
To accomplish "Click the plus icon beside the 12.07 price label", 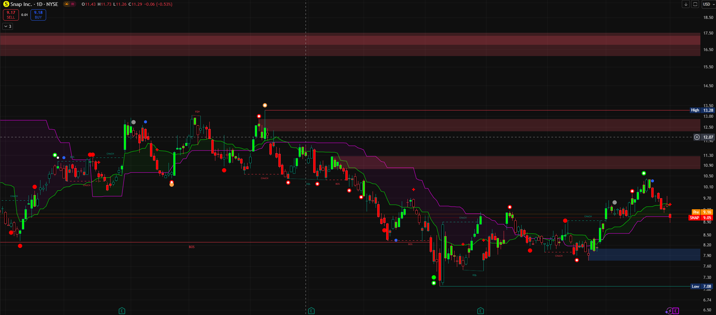I will [697, 137].
